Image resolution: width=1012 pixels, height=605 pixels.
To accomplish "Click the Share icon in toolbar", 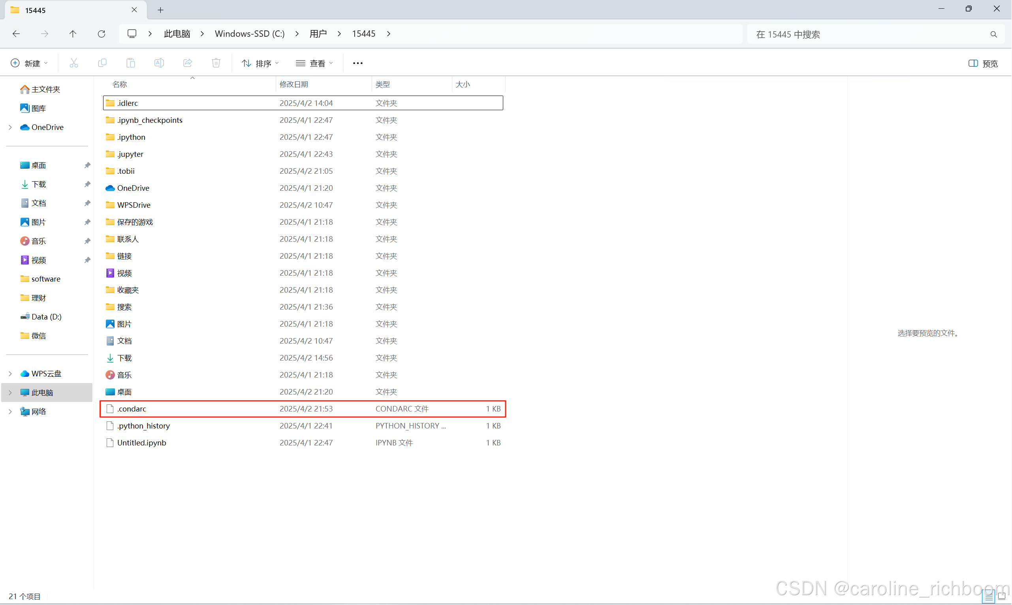I will click(188, 63).
